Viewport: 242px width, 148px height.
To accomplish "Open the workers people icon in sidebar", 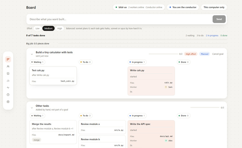I will tap(8, 67).
